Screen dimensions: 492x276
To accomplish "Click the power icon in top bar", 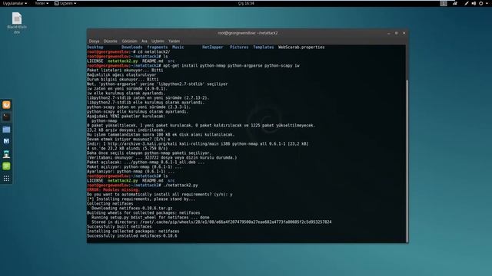I will (480, 3).
